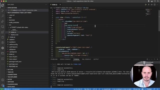
Task: Open Run and Debug view
Action: coord(3,21)
